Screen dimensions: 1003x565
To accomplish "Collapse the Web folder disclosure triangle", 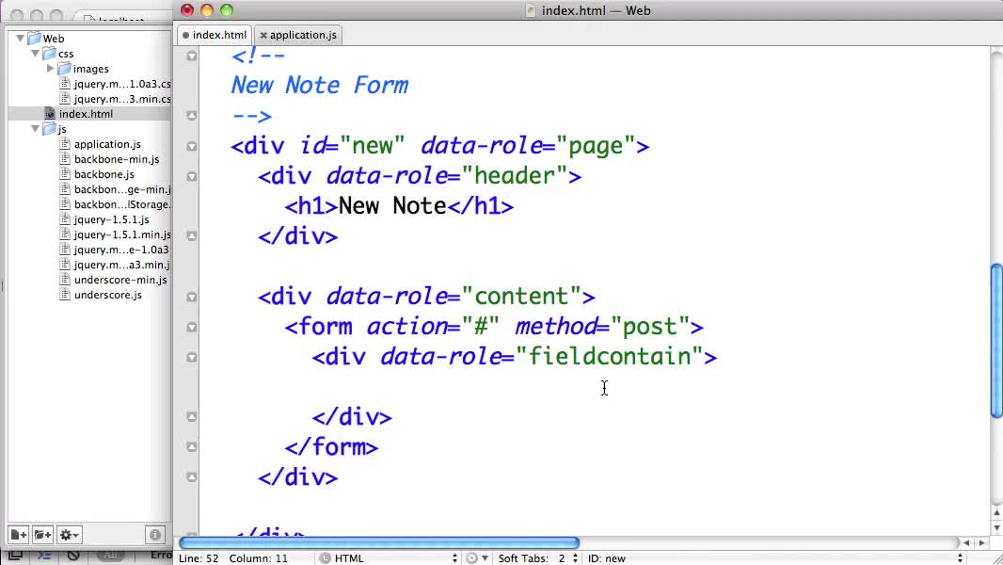I will (x=19, y=38).
